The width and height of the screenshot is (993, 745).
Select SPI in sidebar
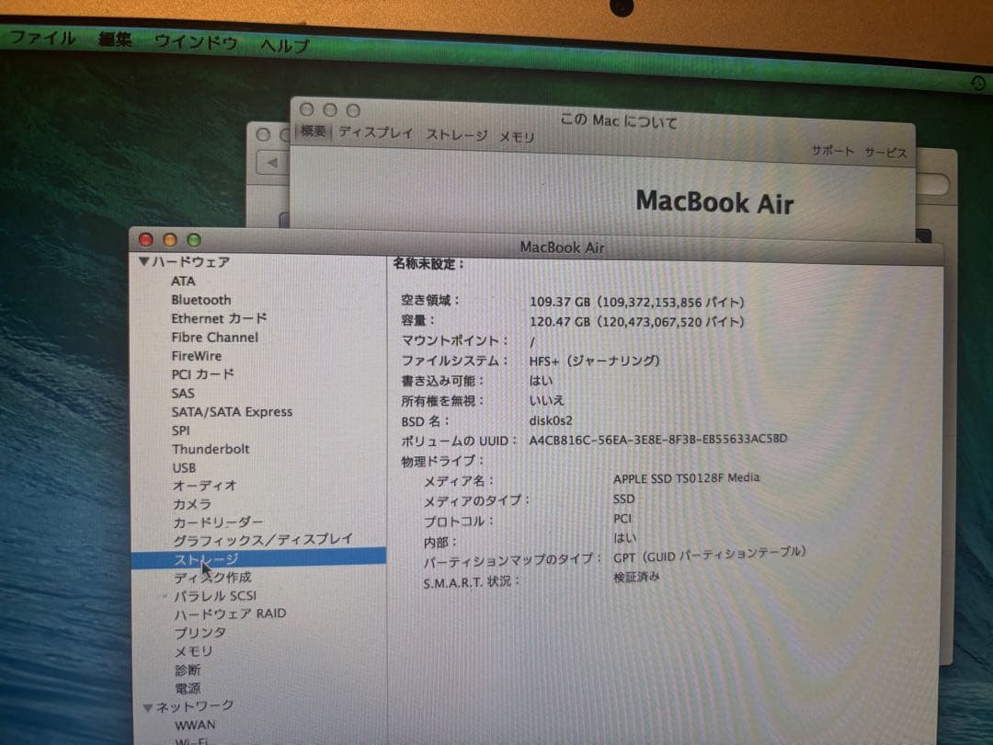180,430
